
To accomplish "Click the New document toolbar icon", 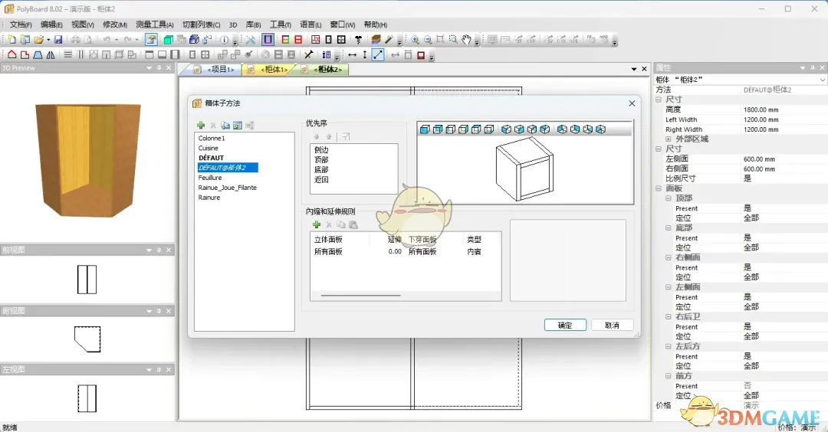I will pos(11,40).
